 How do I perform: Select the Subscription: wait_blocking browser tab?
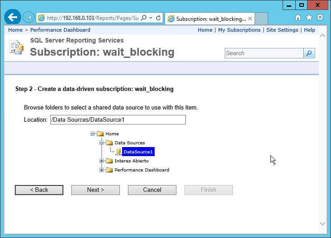[x=210, y=19]
